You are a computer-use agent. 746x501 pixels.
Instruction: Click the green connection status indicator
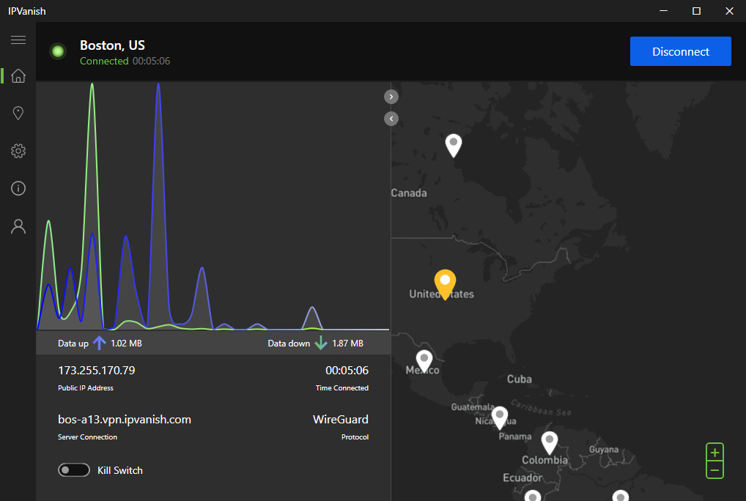tap(58, 51)
